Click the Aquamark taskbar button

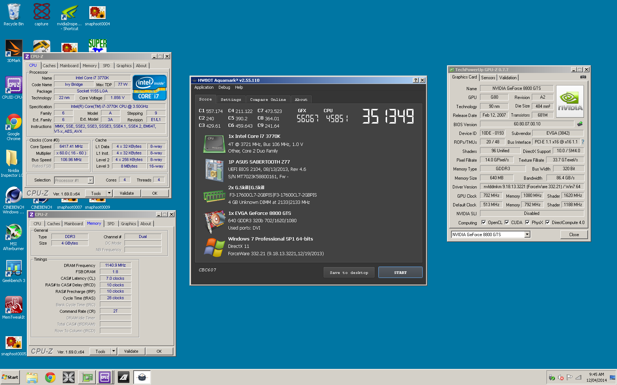(x=142, y=377)
